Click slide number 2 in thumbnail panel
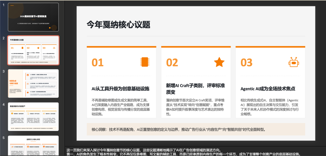This screenshot has width=326, height=156. [x=3, y=38]
